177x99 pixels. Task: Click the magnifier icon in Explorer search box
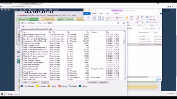(x=159, y=29)
